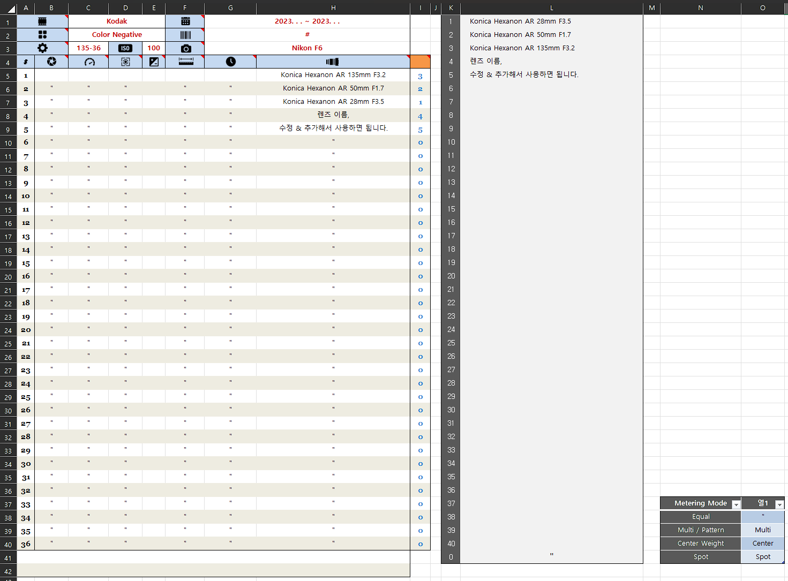Select the Multi value cell in 열1 column
This screenshot has height=581, width=788.
click(x=763, y=530)
